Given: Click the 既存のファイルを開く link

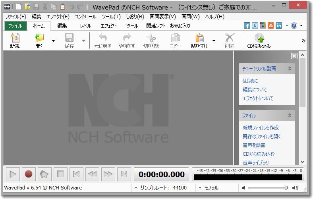Looking at the screenshot, I should pos(261,137).
